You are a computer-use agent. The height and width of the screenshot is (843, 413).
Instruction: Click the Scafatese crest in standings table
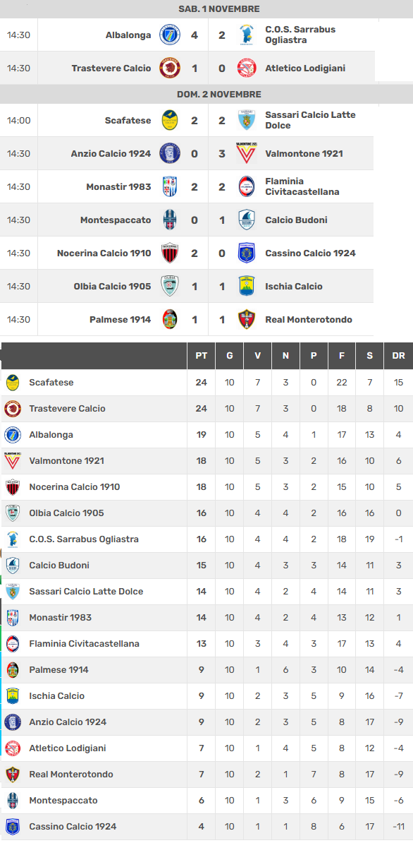click(x=13, y=382)
